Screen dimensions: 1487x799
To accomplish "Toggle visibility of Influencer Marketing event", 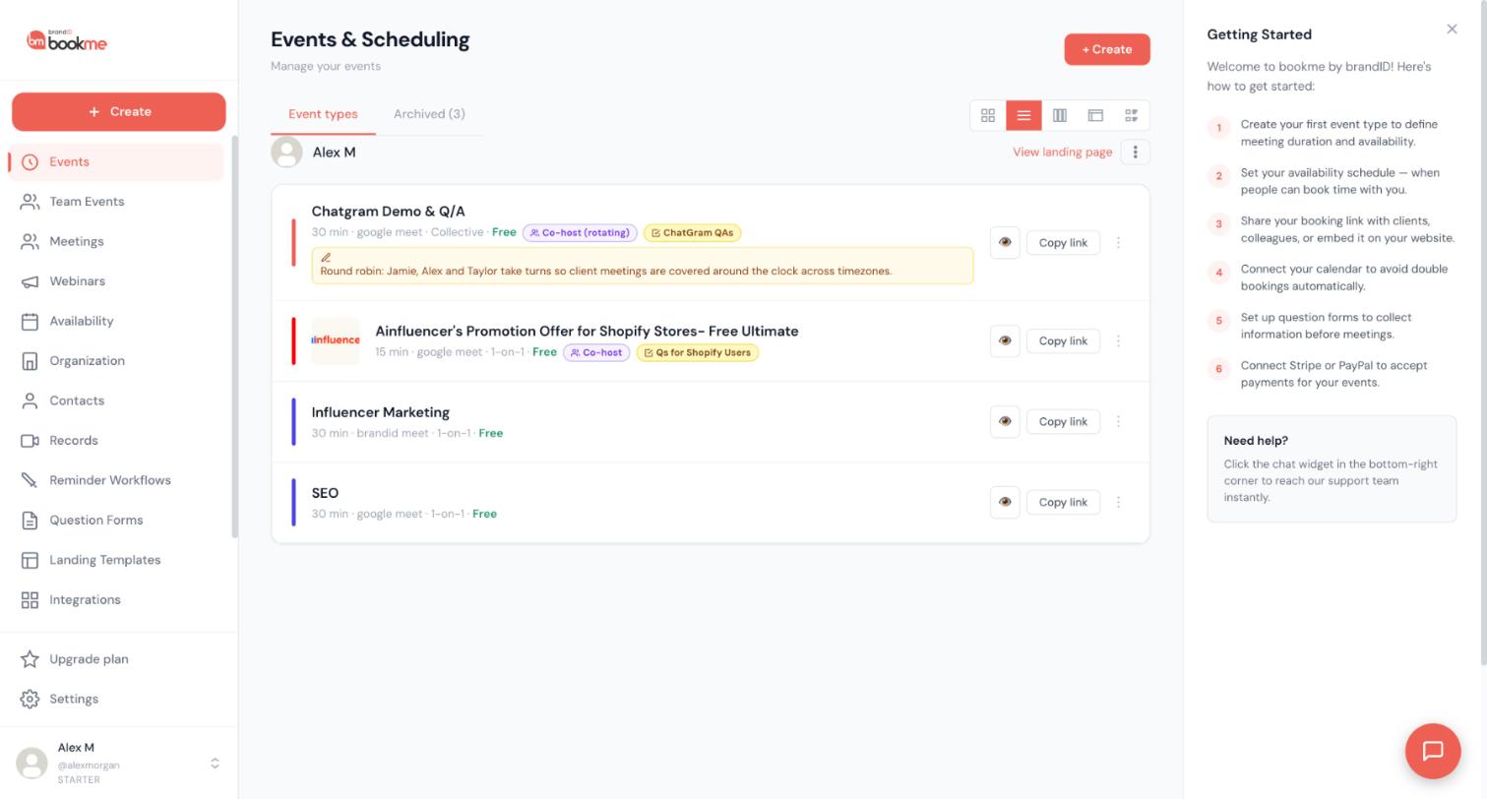I will pos(1005,421).
